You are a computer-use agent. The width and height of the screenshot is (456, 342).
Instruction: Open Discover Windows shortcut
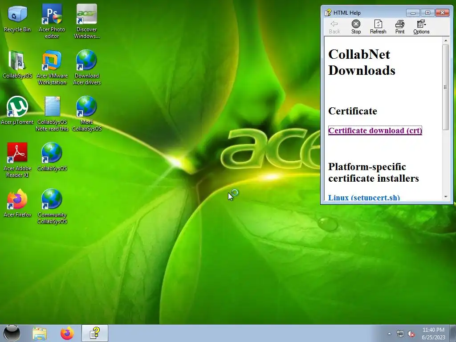(87, 21)
